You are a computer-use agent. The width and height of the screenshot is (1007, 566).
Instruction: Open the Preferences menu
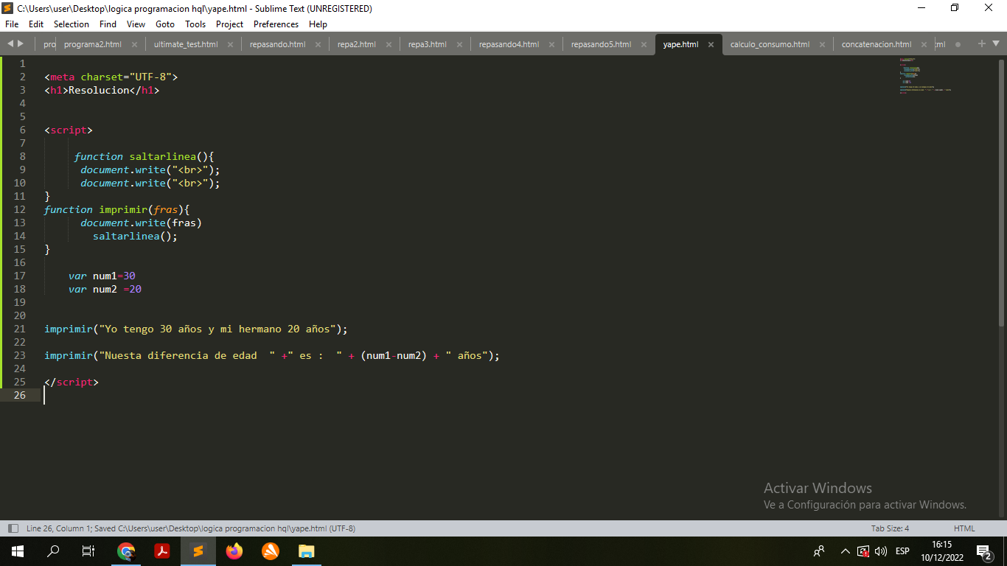276,24
